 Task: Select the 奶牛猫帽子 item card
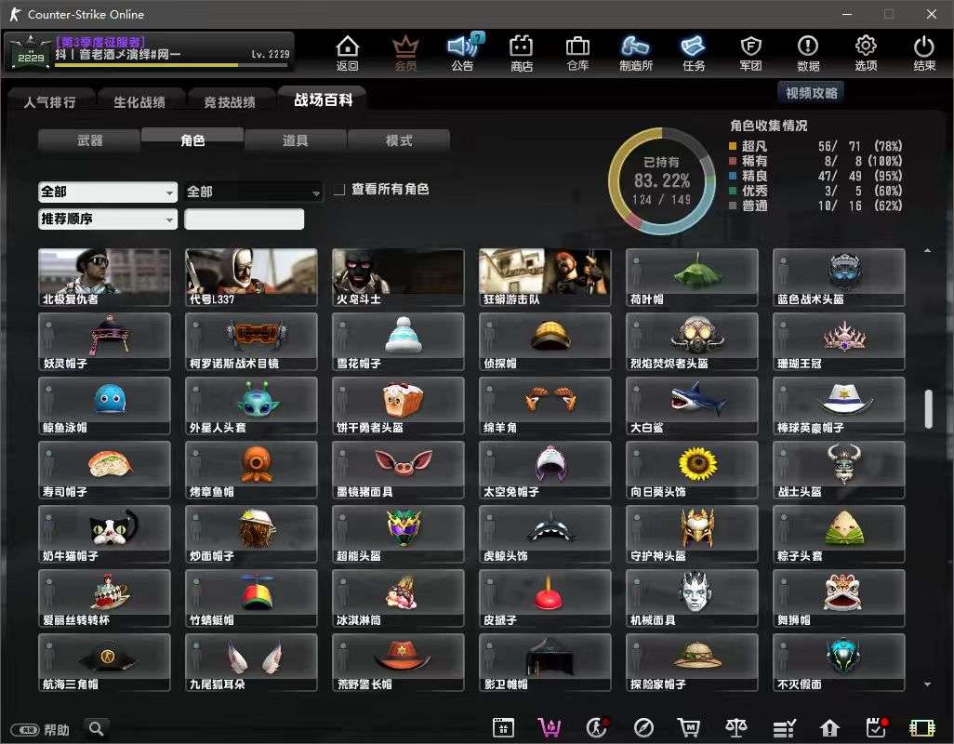pyautogui.click(x=104, y=534)
